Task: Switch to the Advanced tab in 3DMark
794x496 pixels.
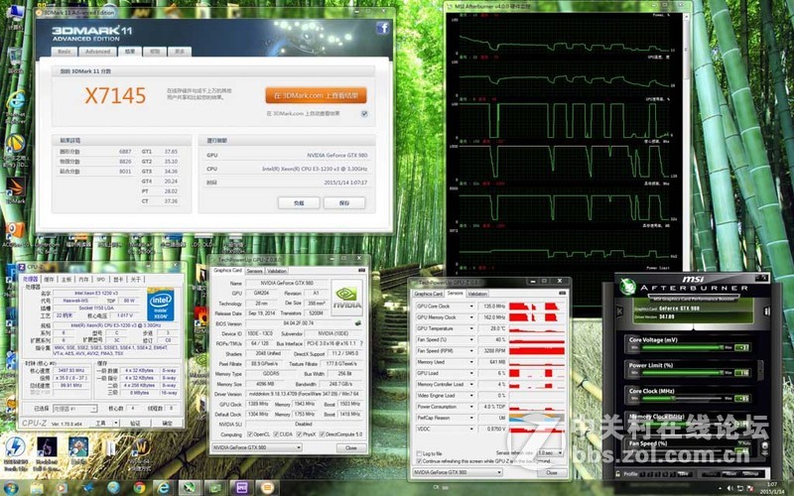Action: (x=97, y=52)
